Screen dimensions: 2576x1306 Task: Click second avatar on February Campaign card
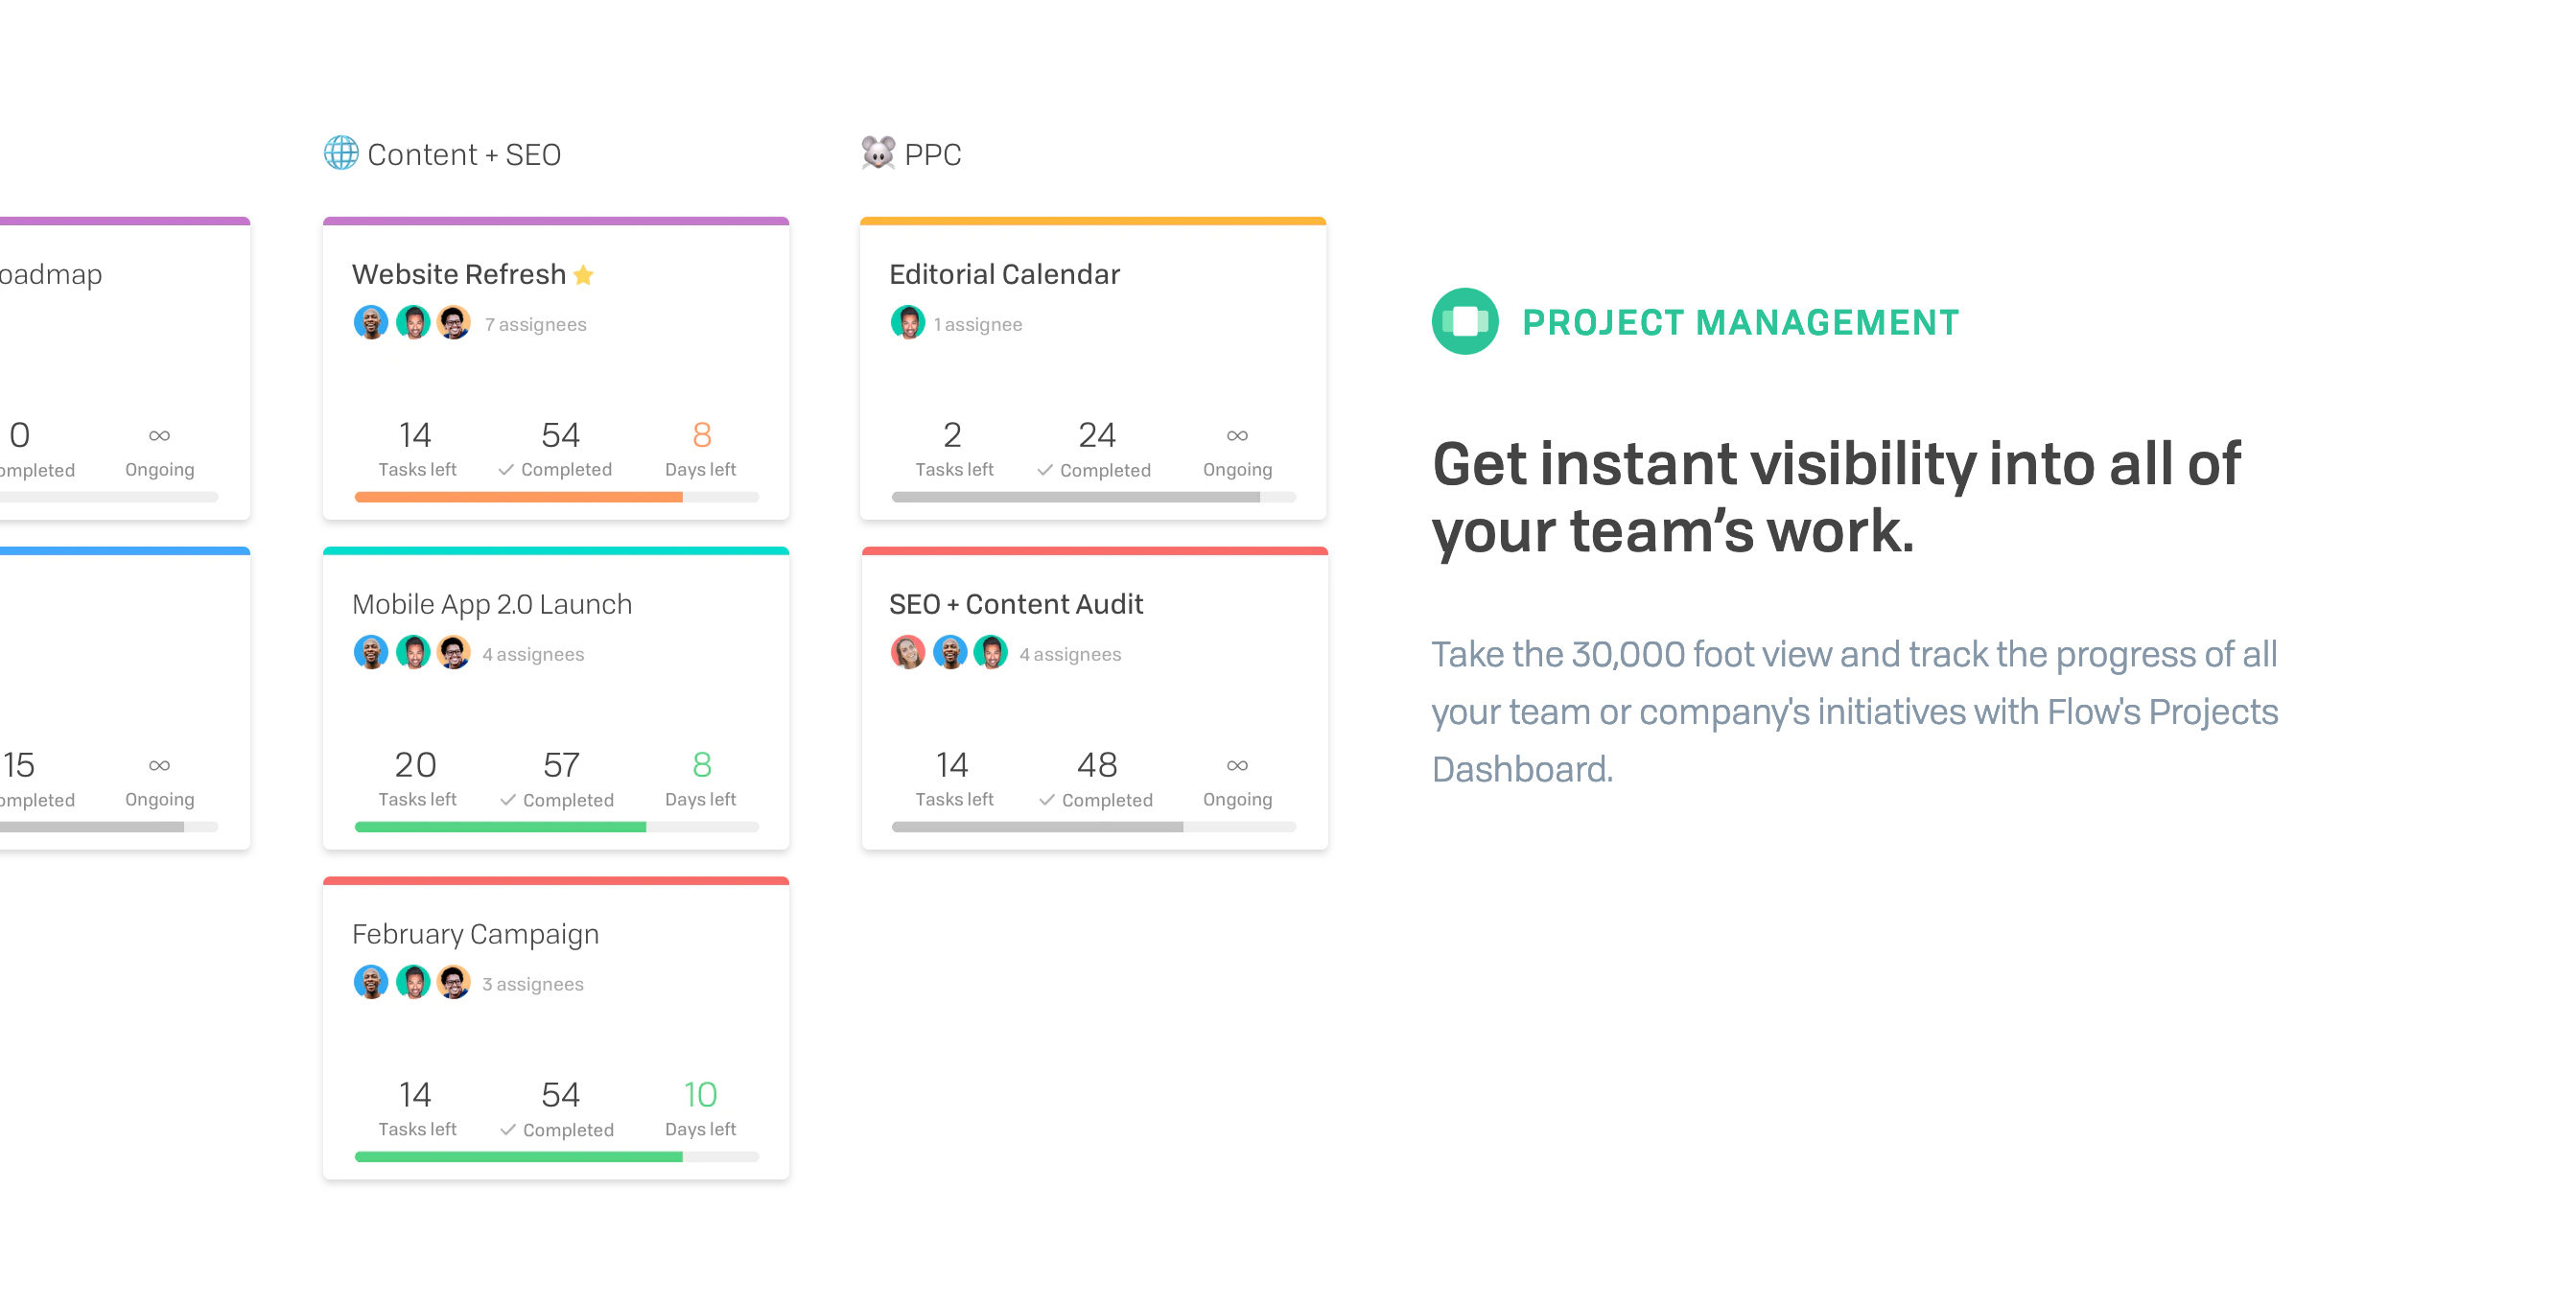[413, 983]
